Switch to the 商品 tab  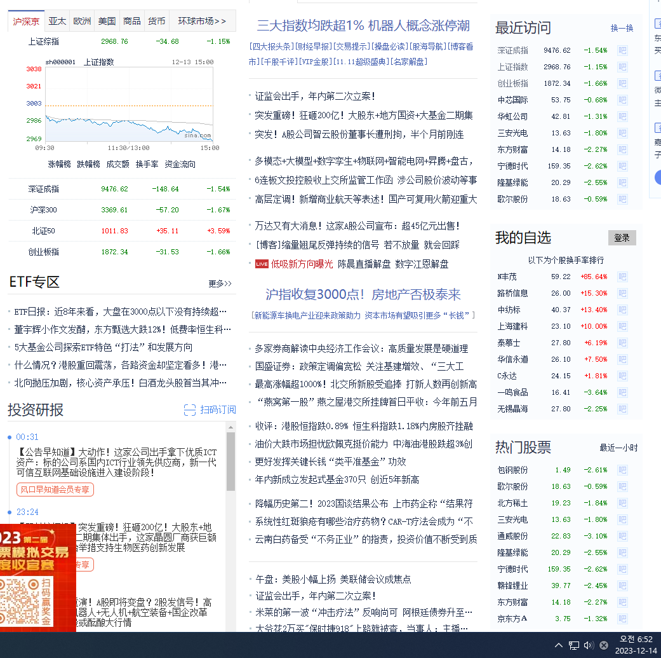coord(131,21)
